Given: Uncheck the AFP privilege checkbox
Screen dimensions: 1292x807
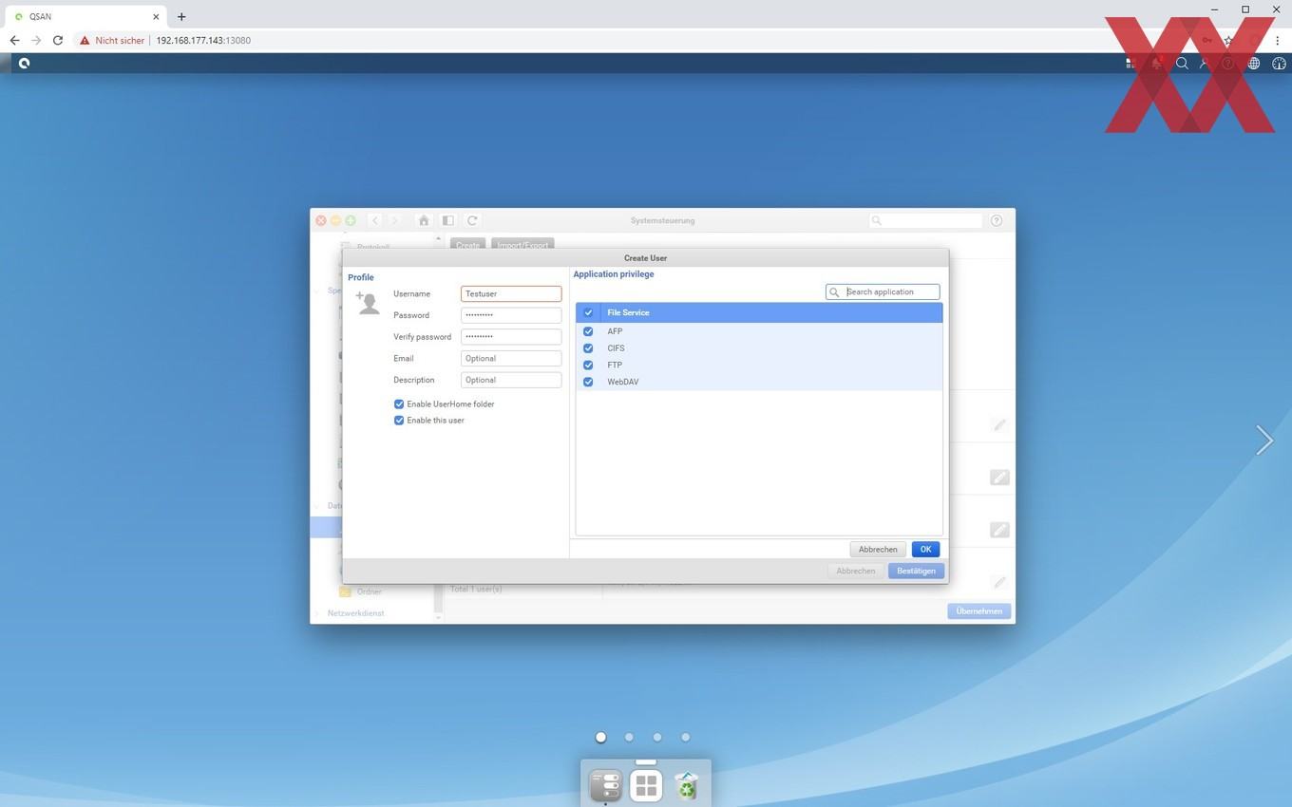Looking at the screenshot, I should (x=588, y=331).
